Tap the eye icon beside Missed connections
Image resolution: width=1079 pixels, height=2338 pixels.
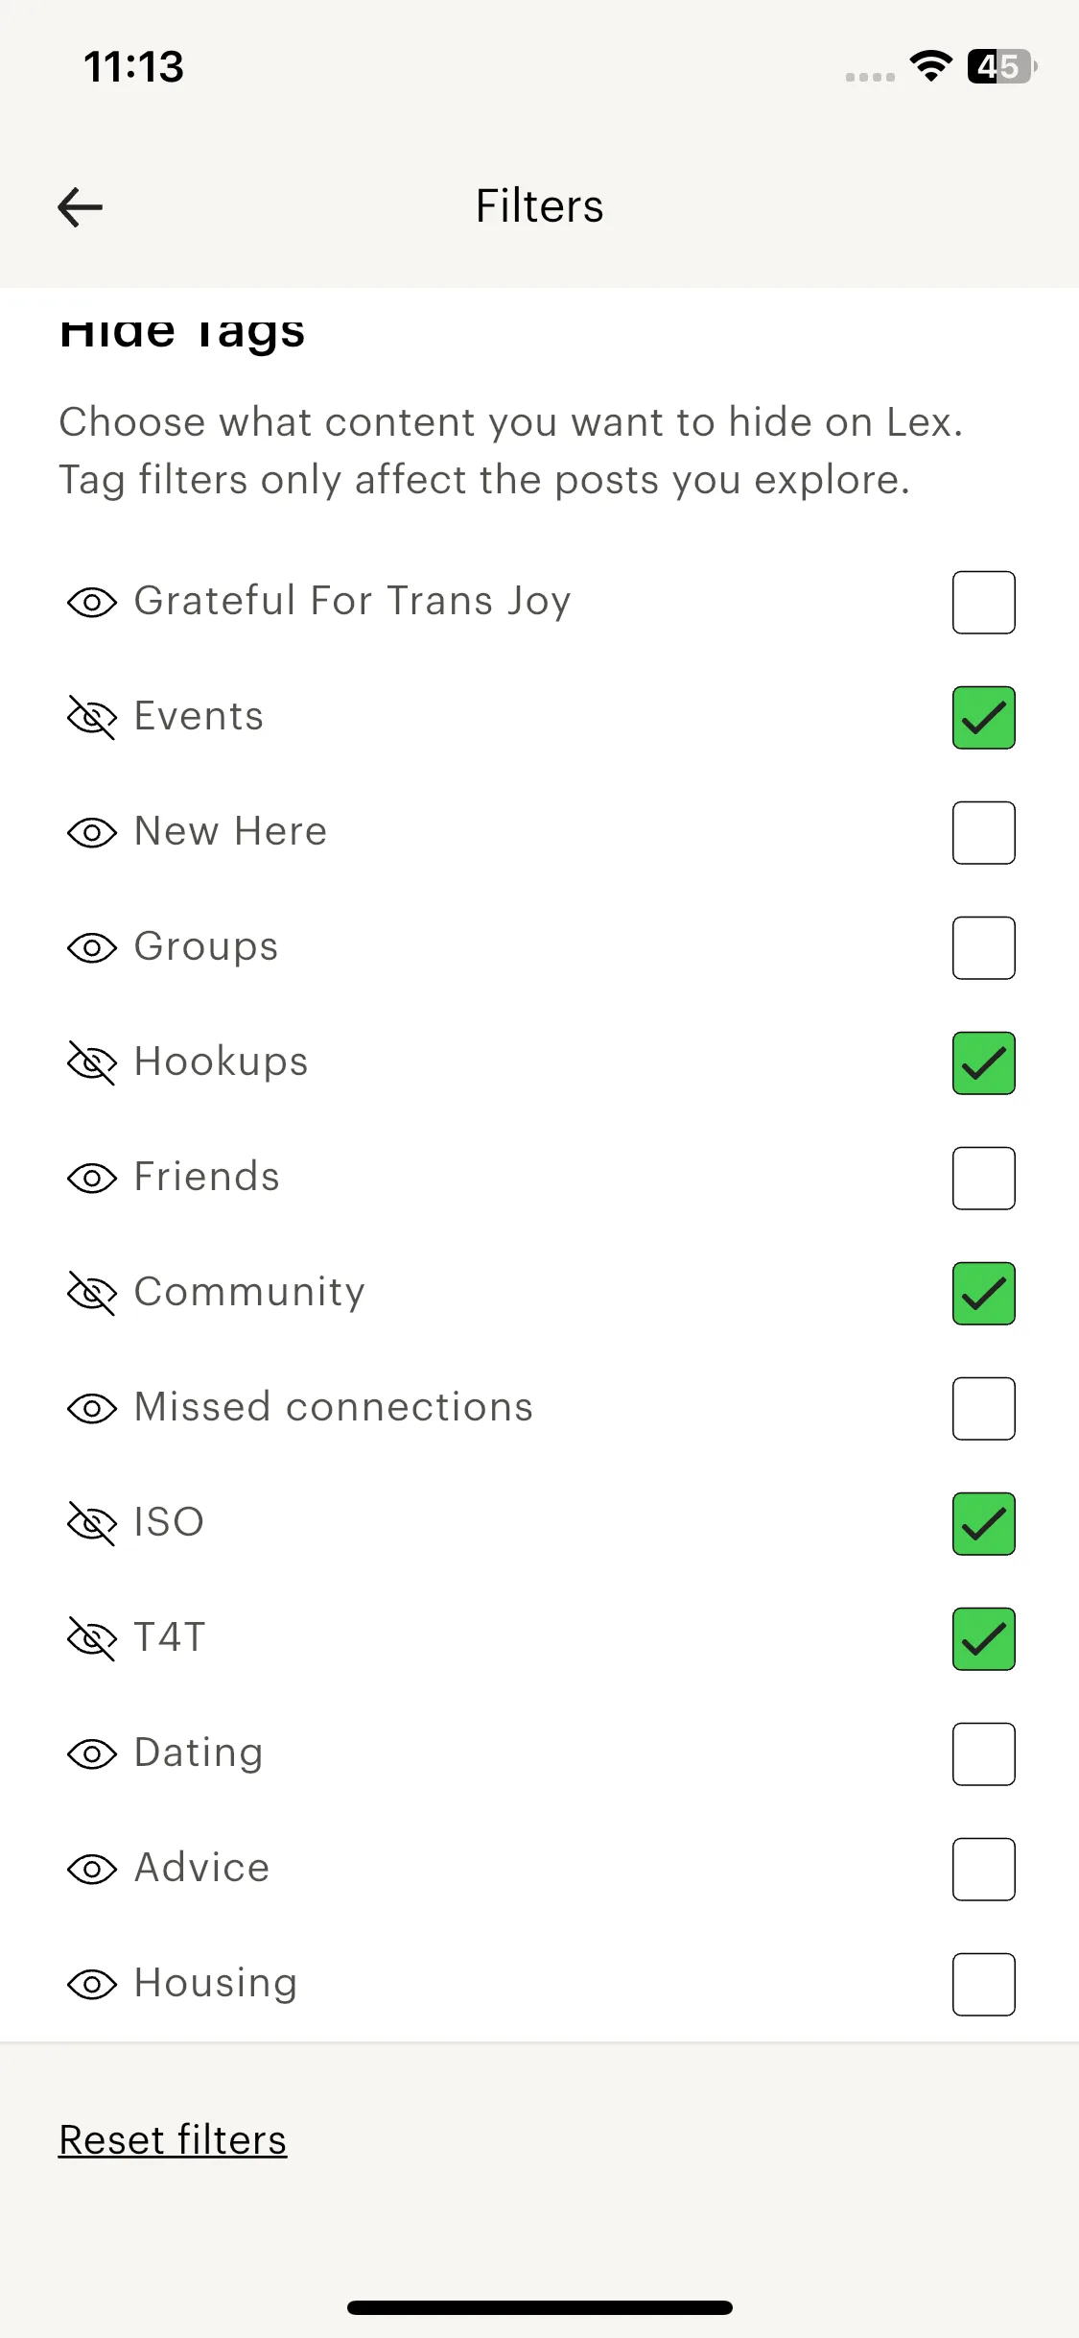click(x=92, y=1409)
